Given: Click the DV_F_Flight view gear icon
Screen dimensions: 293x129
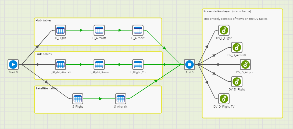Looking at the screenshot, I should coord(224,30).
